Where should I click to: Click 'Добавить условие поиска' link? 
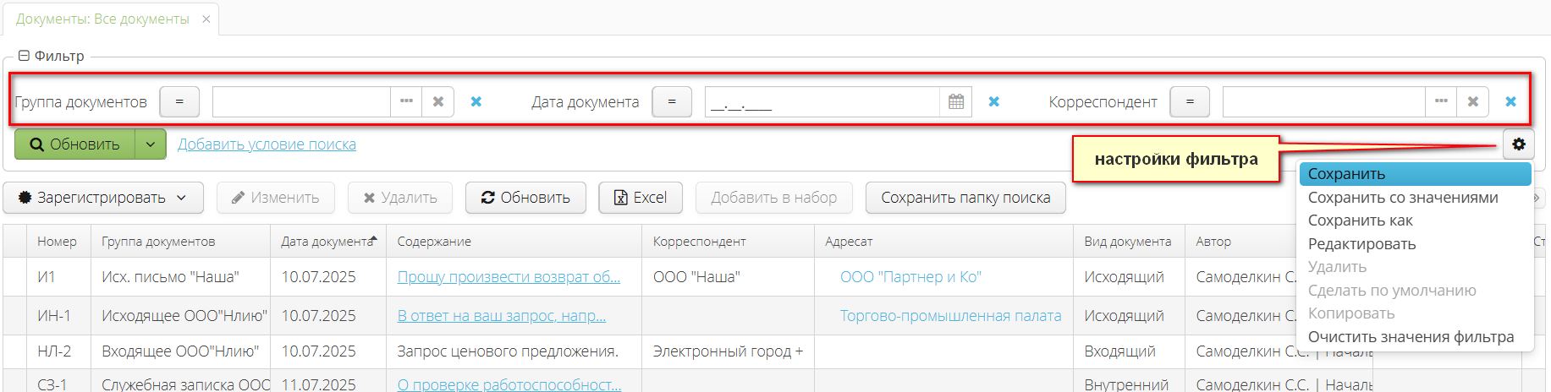(267, 144)
